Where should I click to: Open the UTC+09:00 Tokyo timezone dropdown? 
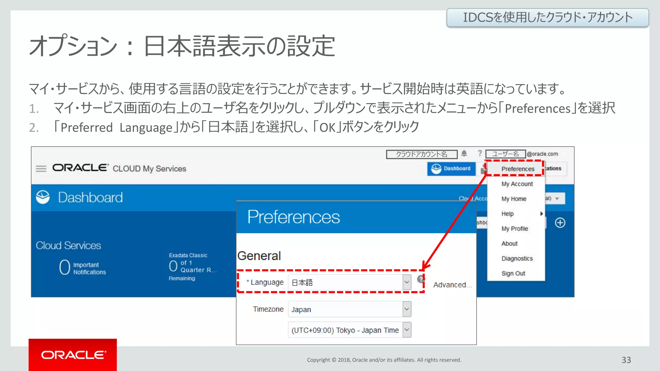tap(350, 330)
